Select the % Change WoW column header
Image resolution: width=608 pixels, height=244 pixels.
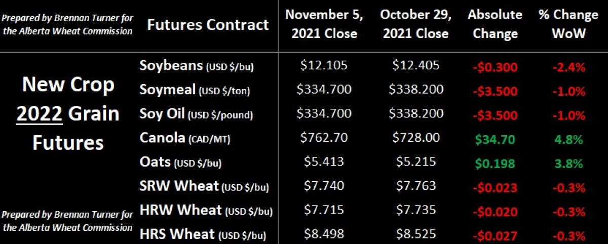tap(567, 24)
